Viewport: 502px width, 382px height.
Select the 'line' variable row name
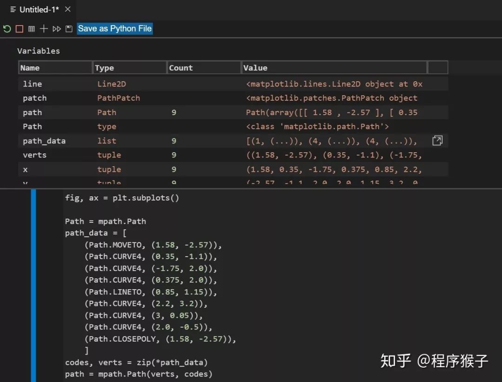click(33, 84)
